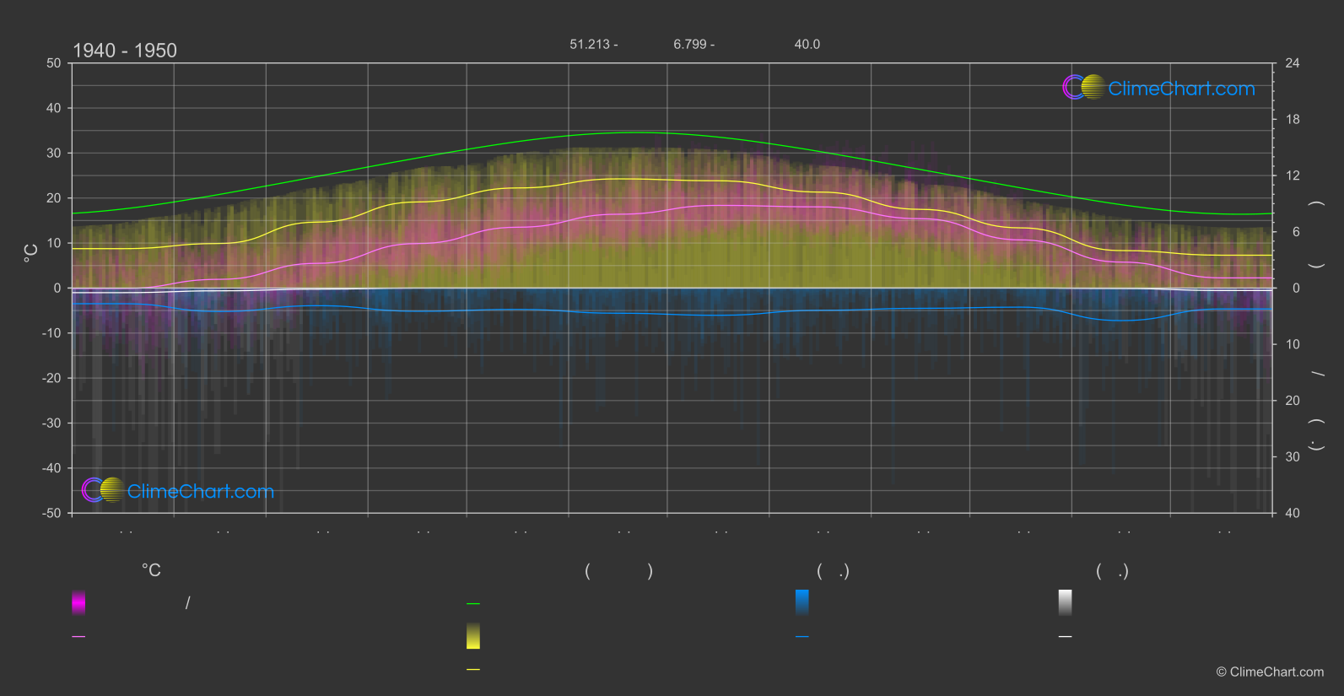Click the white gradient legend swatch
Screen dimensions: 1344x696
click(x=1066, y=602)
